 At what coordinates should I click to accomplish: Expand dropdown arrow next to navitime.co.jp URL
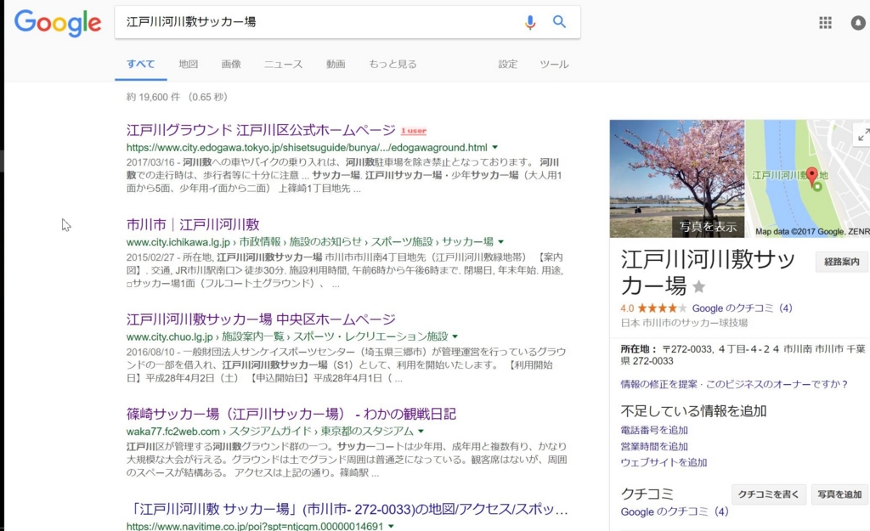click(391, 525)
